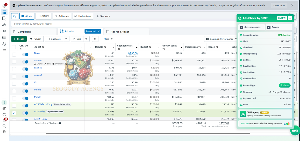Click Learn more in the banner
Screen dimensions: 300x141
coord(279,5)
